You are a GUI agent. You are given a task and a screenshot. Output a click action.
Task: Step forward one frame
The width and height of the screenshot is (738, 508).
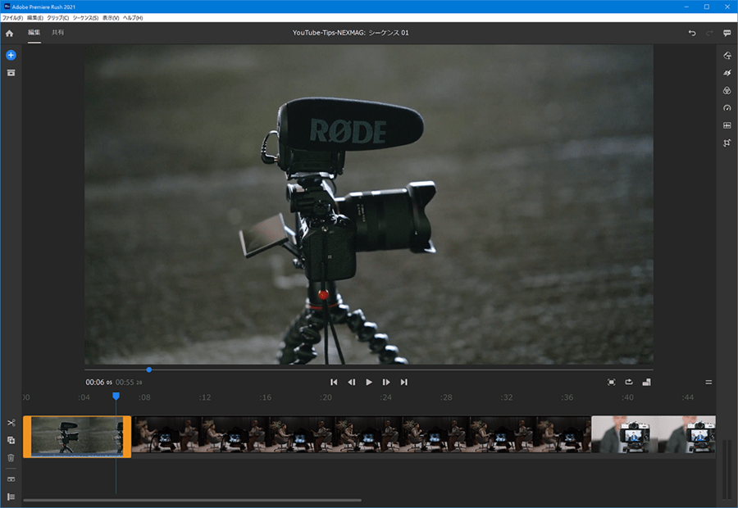[386, 382]
